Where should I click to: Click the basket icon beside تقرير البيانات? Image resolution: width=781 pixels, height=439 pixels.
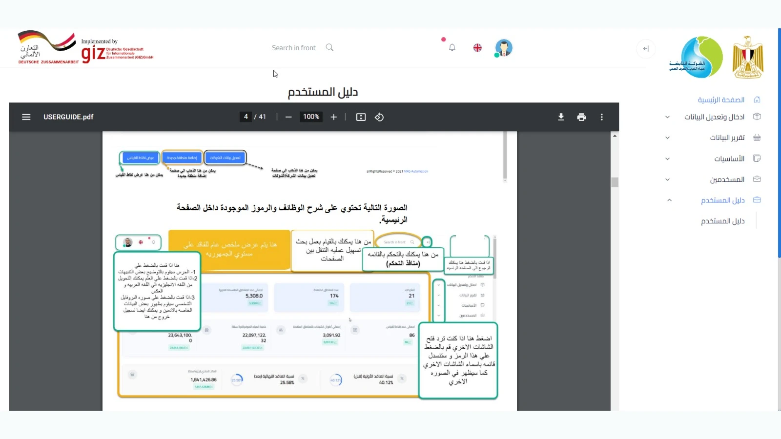tap(757, 138)
